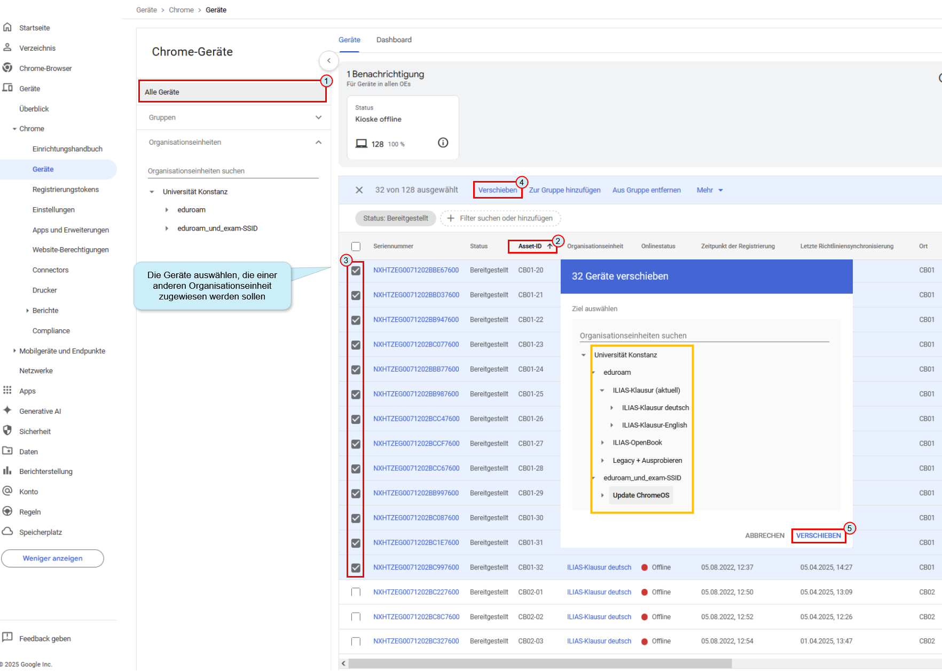Select the Geräte tab
The image size is (942, 671).
coord(349,40)
